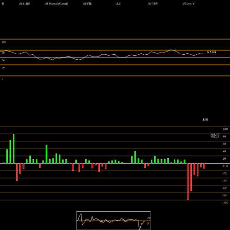Click the '40' label on the MR axis
Screen dimensions: 230x230
click(x=224, y=151)
